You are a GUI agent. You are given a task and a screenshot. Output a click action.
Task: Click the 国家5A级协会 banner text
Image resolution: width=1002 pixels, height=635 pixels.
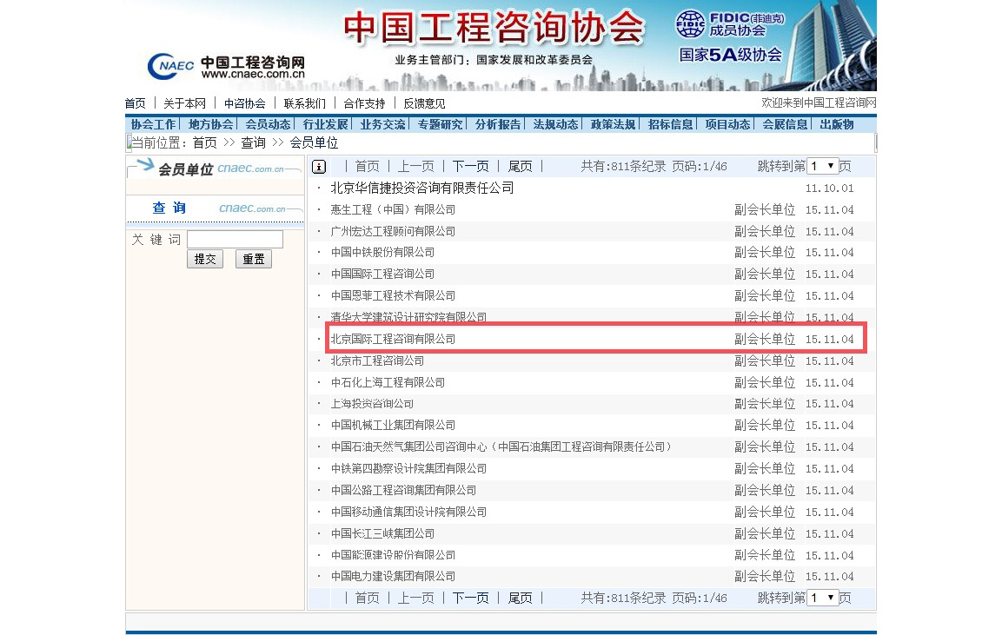click(730, 55)
